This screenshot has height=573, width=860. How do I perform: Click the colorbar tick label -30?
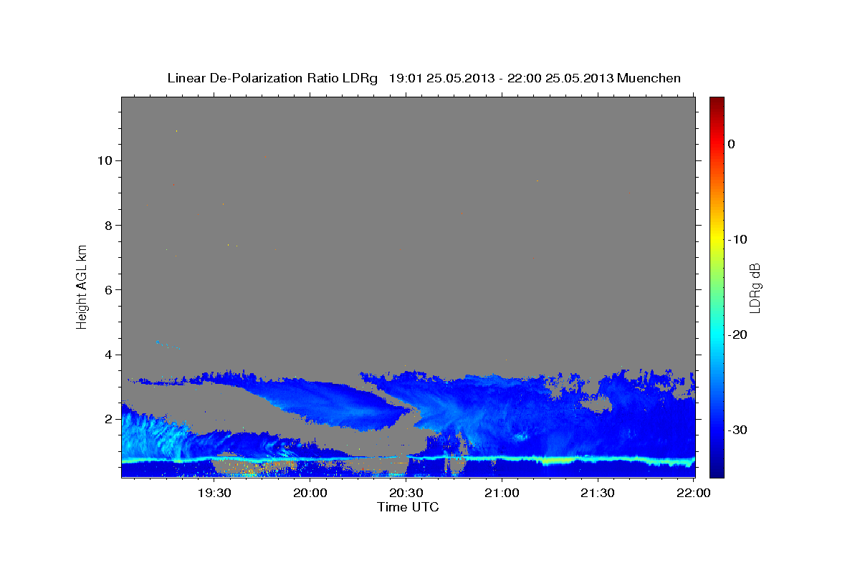click(x=738, y=430)
